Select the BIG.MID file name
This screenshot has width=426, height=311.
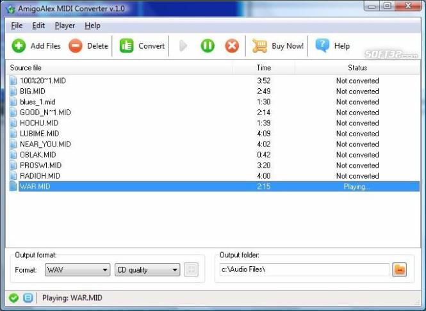[x=33, y=91]
